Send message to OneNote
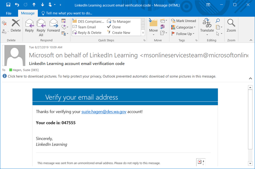This screenshot has width=255, height=169. coord(162,27)
